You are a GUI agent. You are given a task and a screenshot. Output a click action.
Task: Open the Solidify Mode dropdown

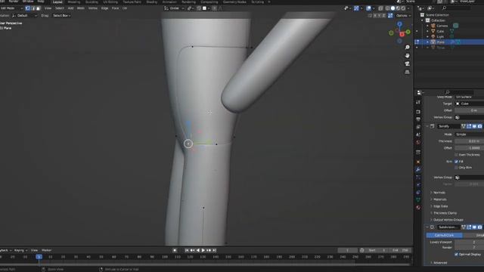469,134
